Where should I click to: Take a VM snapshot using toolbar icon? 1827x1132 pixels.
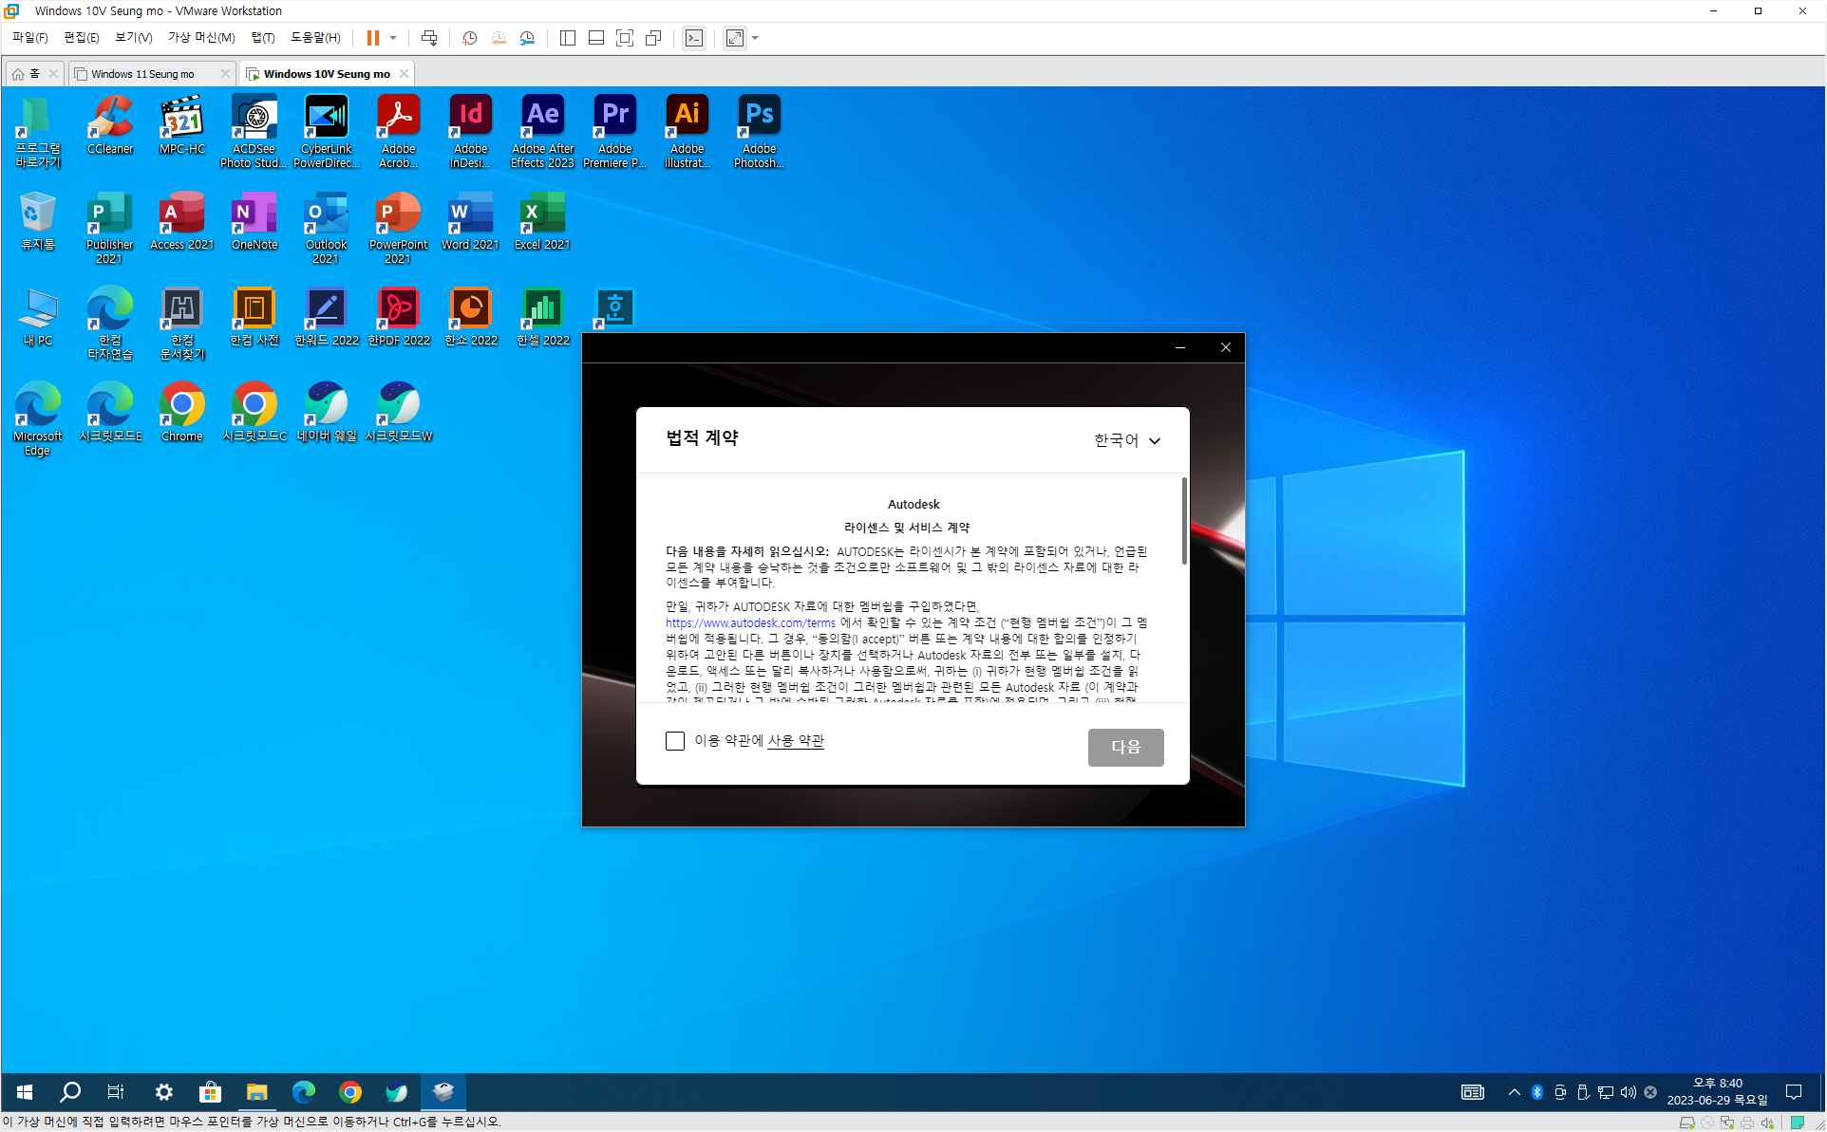coord(469,38)
